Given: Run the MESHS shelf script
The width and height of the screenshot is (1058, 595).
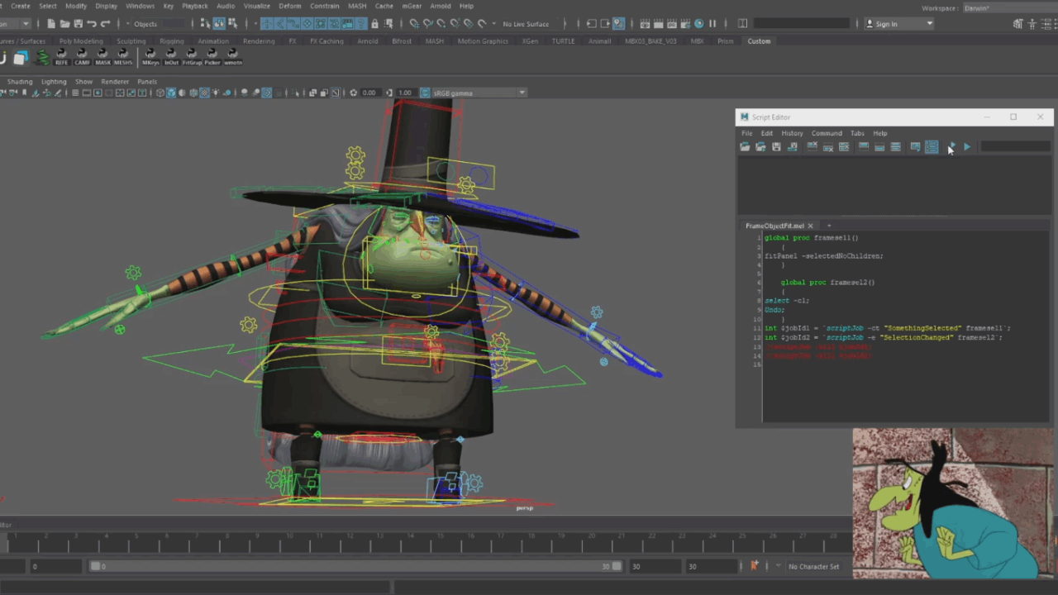Looking at the screenshot, I should tap(123, 58).
